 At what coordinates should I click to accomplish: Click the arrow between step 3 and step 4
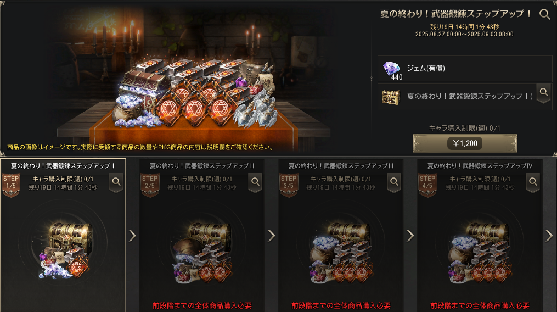click(x=410, y=236)
